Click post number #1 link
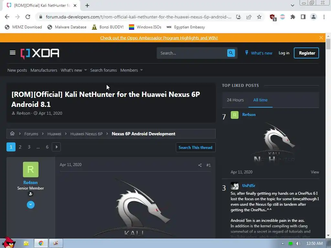The image size is (331, 248). 208,165
